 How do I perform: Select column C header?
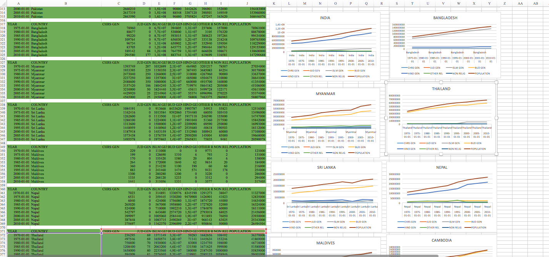pyautogui.click(x=118, y=3)
